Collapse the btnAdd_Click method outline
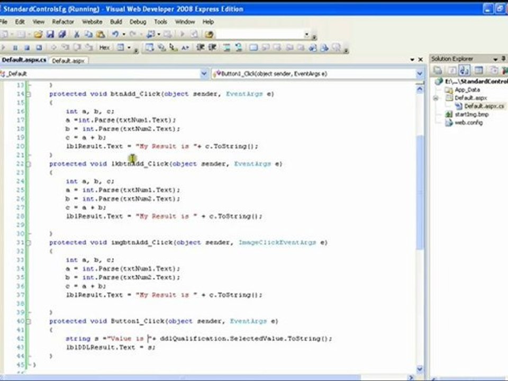This screenshot has width=508, height=381. 29,94
